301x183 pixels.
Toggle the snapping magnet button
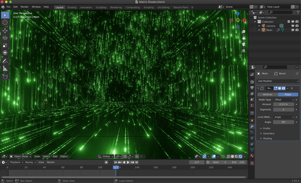125,156
